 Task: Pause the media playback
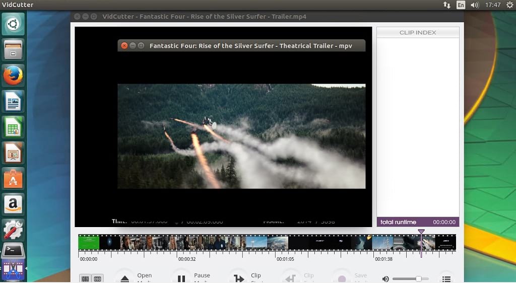coord(181,279)
